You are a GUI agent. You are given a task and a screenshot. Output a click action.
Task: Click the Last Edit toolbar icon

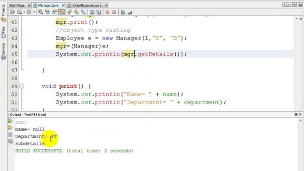[x=13, y=12]
